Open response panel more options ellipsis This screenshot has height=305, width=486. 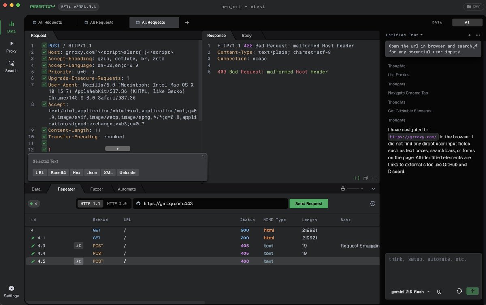[x=374, y=178]
